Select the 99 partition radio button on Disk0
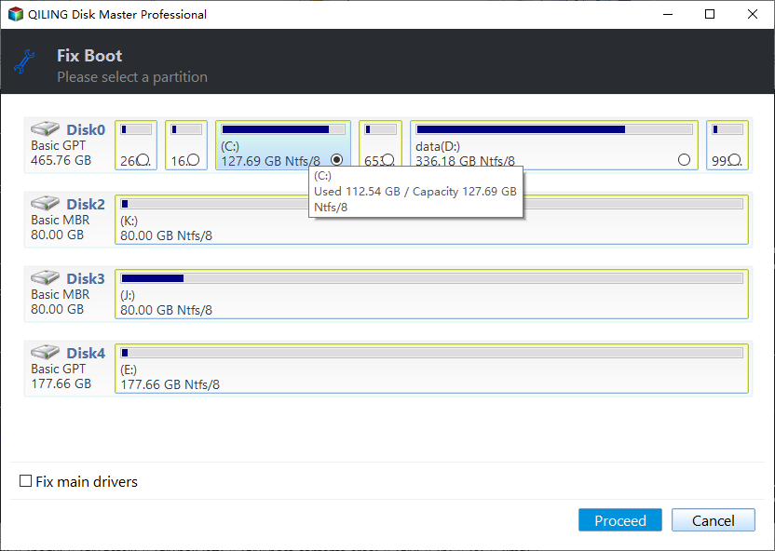 (735, 159)
